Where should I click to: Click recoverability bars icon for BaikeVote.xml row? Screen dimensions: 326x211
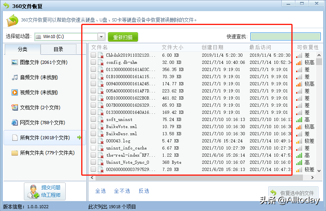[x=299, y=127]
